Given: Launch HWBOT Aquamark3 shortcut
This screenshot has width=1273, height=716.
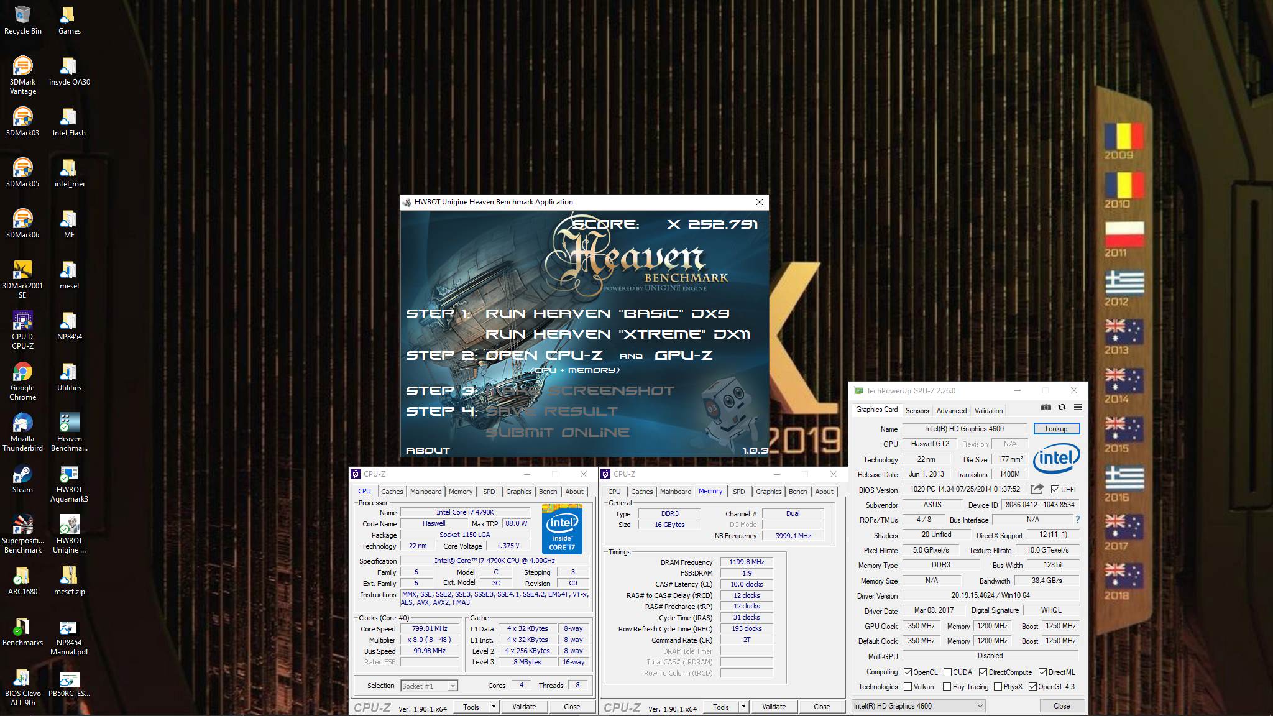Looking at the screenshot, I should click(x=69, y=482).
